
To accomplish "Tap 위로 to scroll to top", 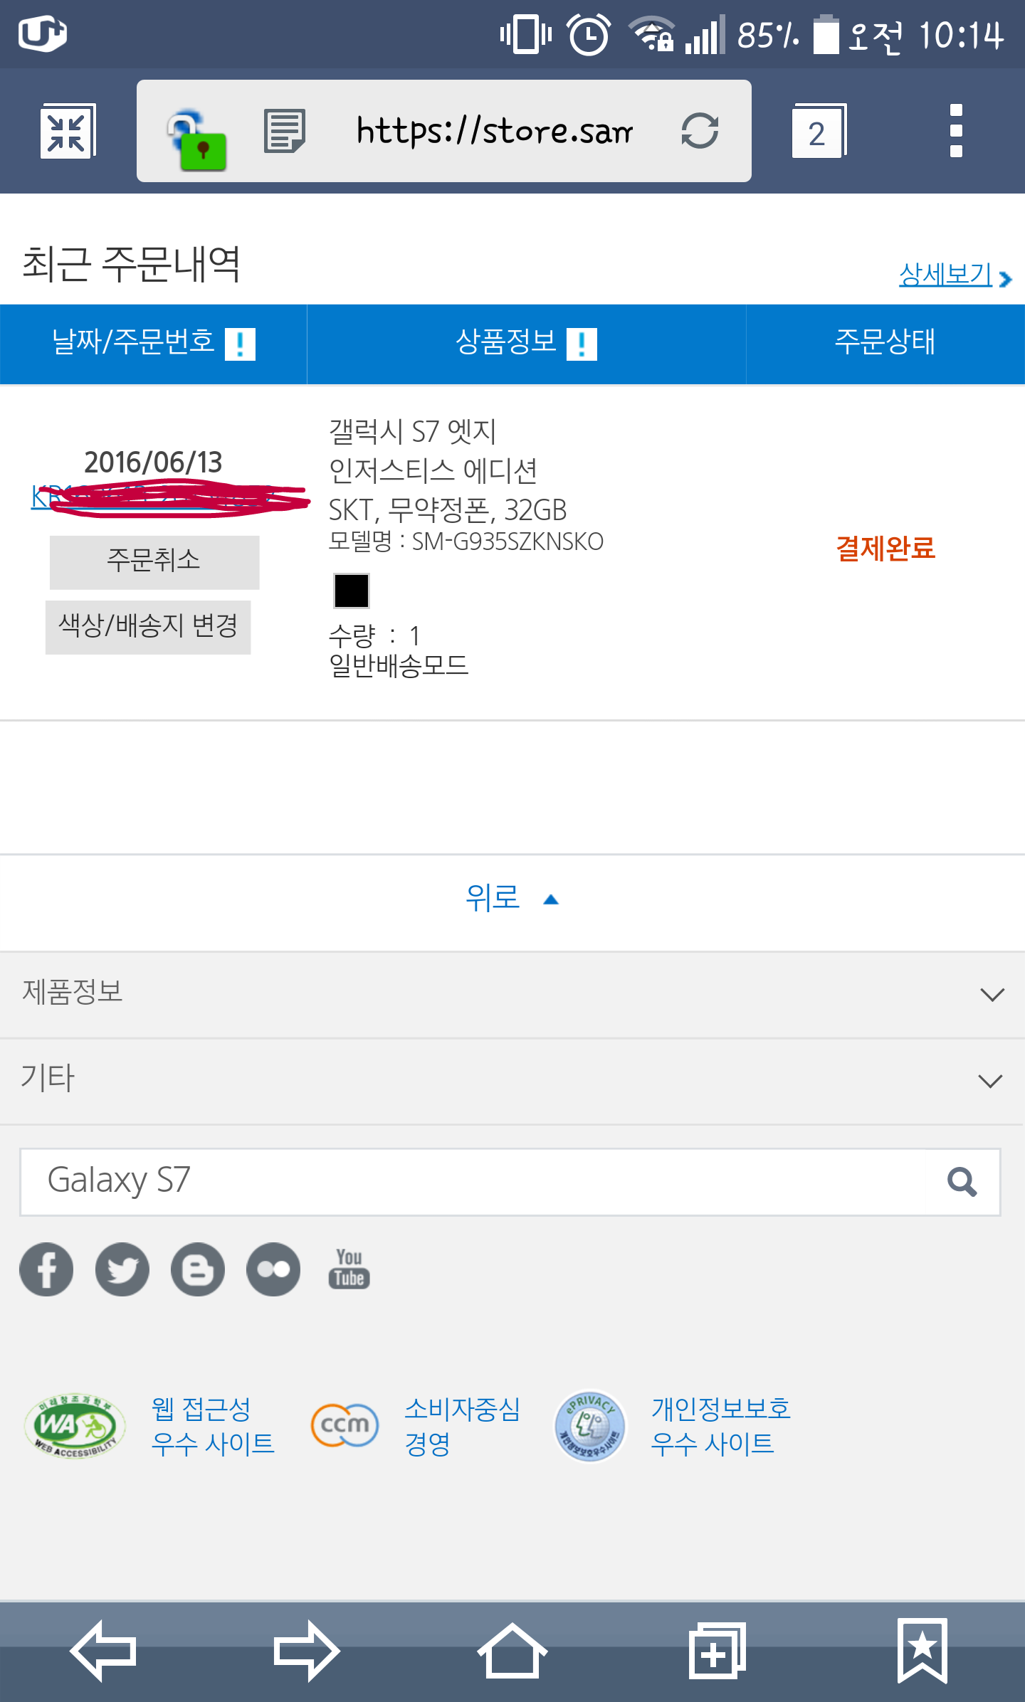I will pos(511,898).
